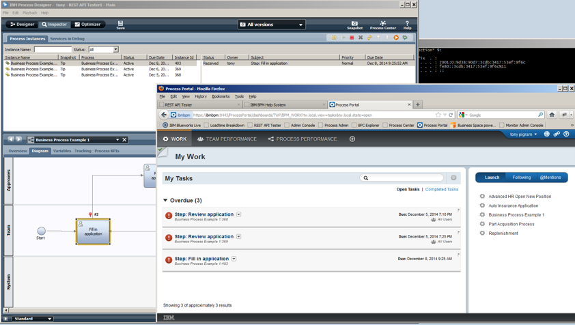Open the PROCESS PERFORMANCE dashboard tab
575x325 pixels.
(302, 139)
